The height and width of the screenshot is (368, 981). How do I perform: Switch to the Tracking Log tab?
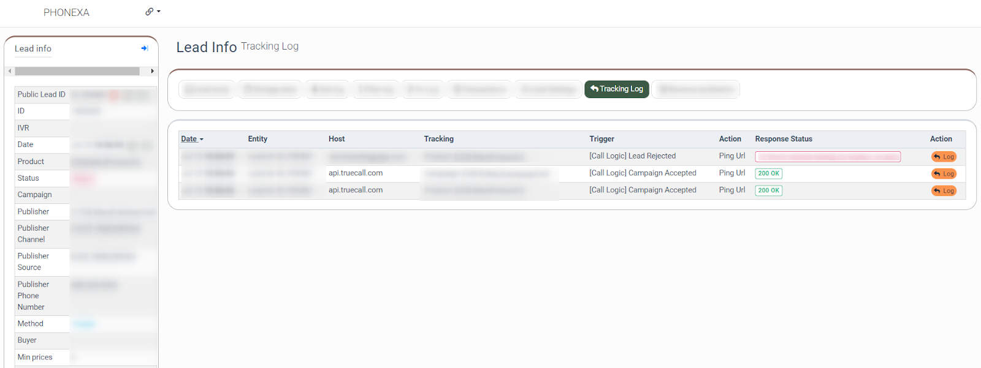616,89
